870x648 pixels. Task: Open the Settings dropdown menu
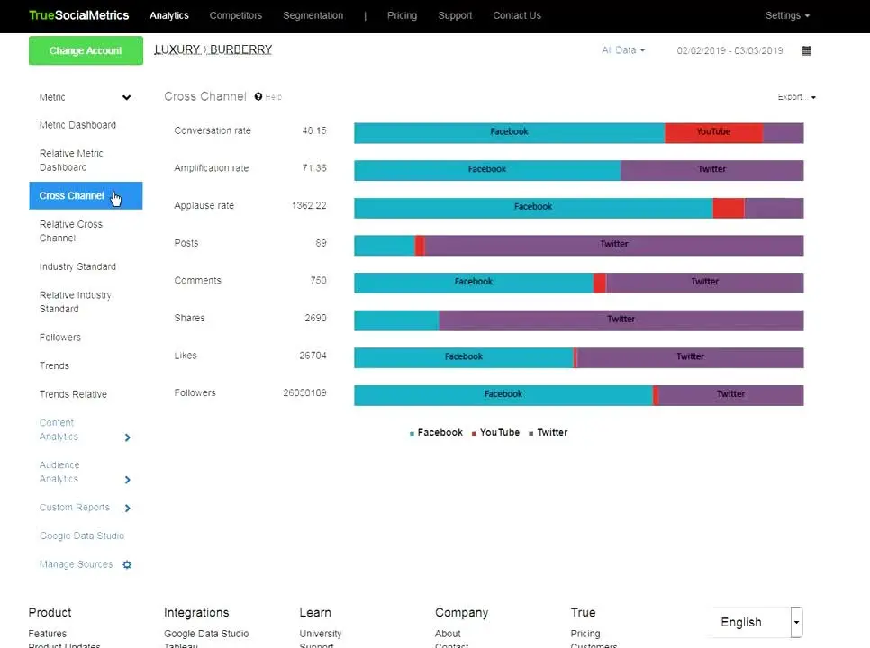click(x=786, y=15)
